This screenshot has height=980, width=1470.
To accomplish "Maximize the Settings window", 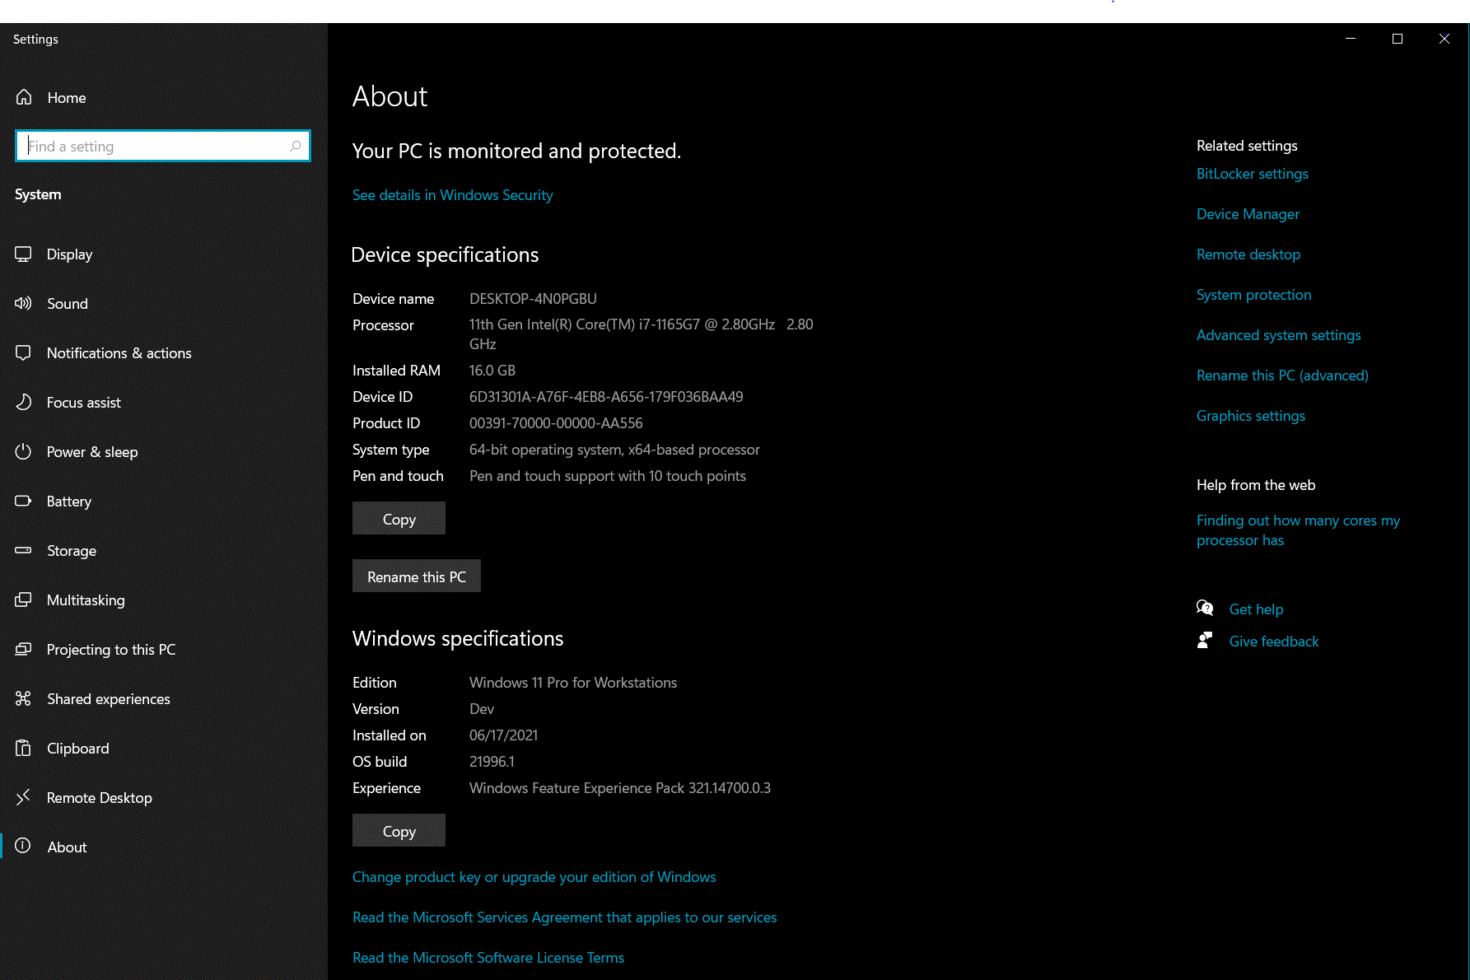I will coord(1398,39).
